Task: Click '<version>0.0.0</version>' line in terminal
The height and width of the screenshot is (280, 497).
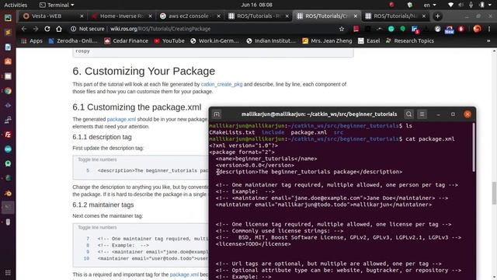Action: click(x=255, y=166)
